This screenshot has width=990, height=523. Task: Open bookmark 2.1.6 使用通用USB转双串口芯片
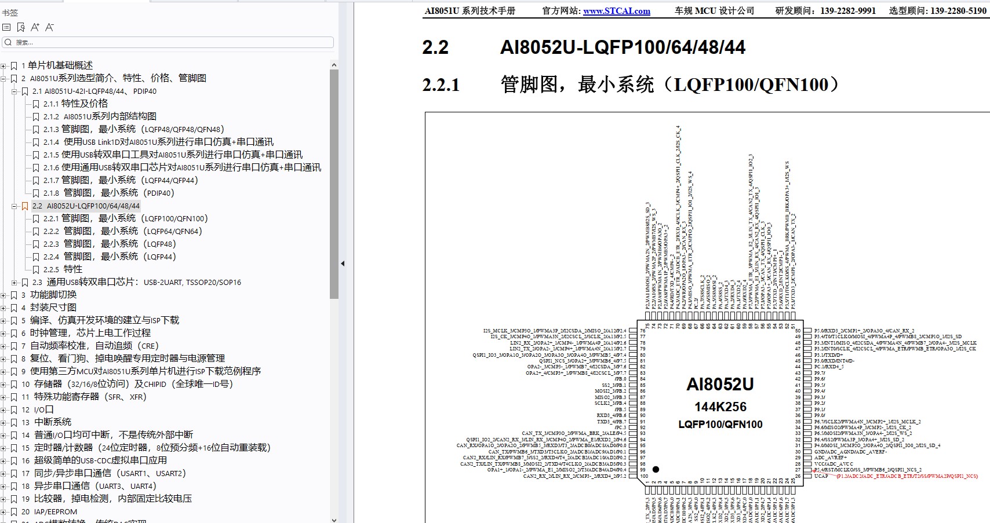click(x=182, y=167)
